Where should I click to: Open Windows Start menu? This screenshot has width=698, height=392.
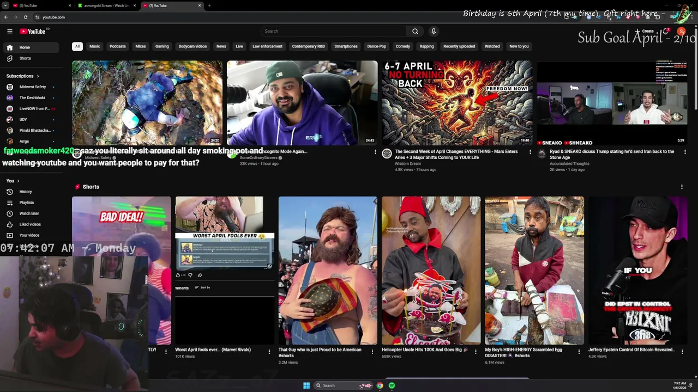coord(306,385)
